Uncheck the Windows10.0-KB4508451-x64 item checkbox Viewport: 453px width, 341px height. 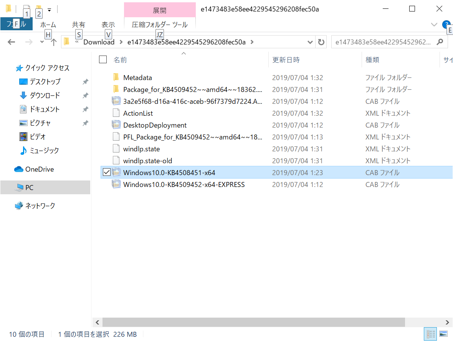click(106, 172)
